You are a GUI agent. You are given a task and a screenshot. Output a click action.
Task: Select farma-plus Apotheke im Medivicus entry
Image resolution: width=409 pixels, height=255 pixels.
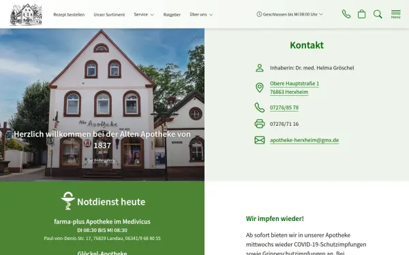pos(102,222)
